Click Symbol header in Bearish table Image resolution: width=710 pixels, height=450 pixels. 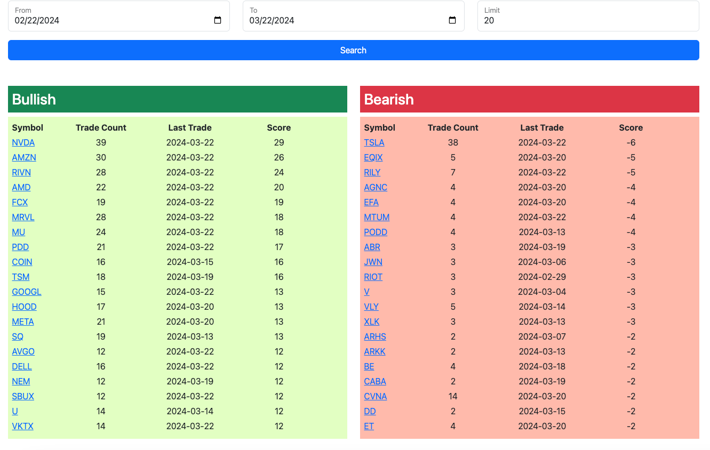tap(380, 127)
